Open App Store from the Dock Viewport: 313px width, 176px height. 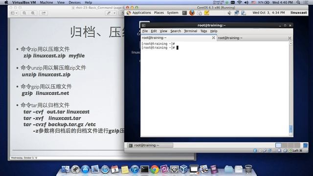pos(85,169)
